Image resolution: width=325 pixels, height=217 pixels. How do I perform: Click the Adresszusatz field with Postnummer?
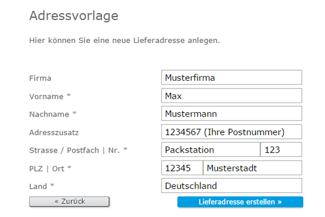click(231, 132)
